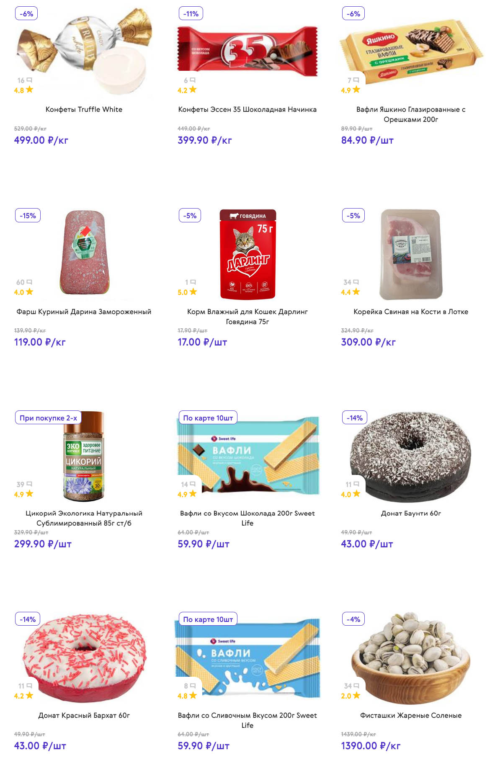The width and height of the screenshot is (495, 758).
Task: Click the 309.00 ₽/кг price of Корейка
Action: coord(368,342)
